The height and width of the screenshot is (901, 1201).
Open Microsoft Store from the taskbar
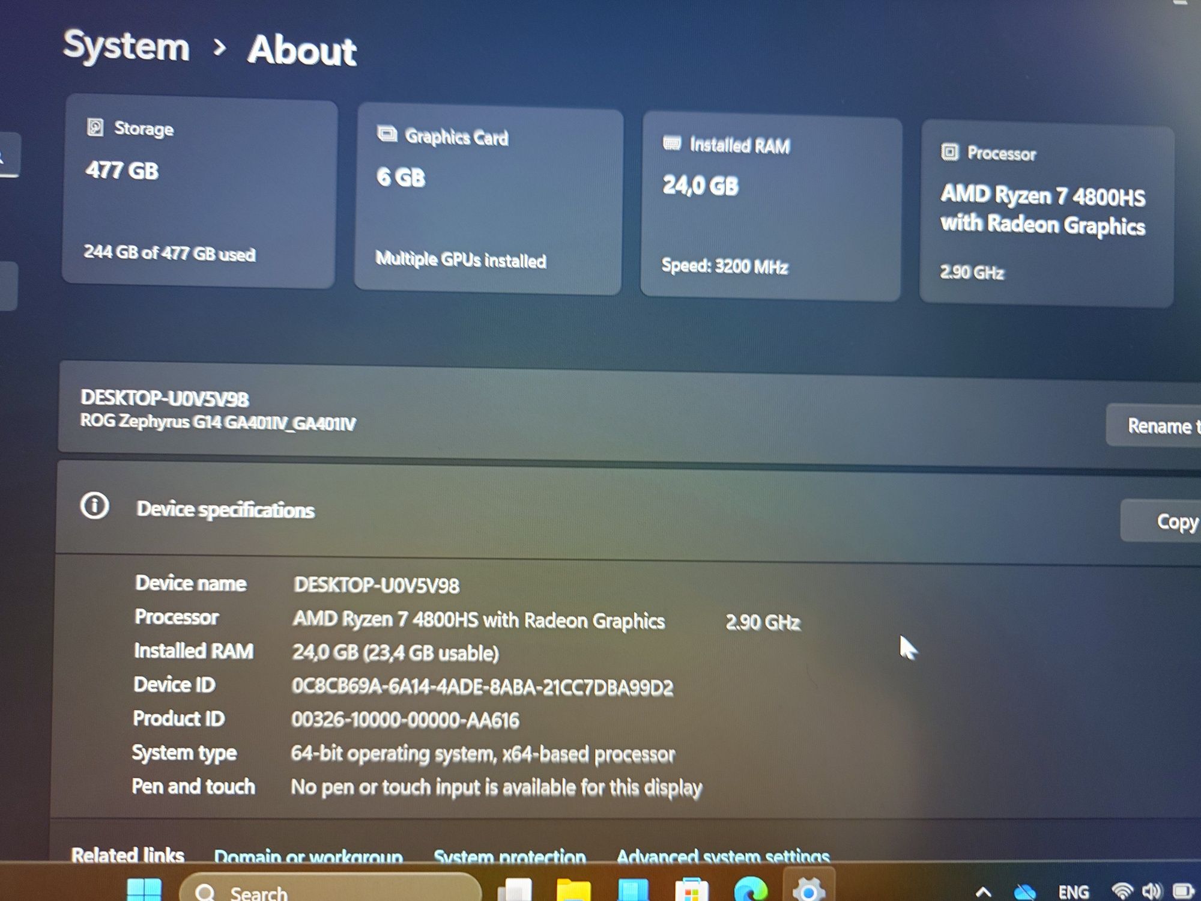click(692, 890)
